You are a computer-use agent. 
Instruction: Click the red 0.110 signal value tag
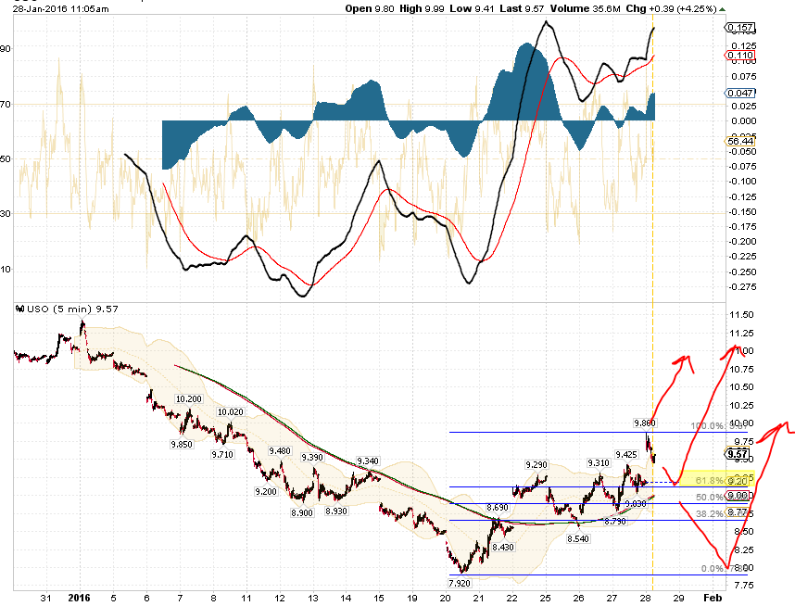(740, 56)
